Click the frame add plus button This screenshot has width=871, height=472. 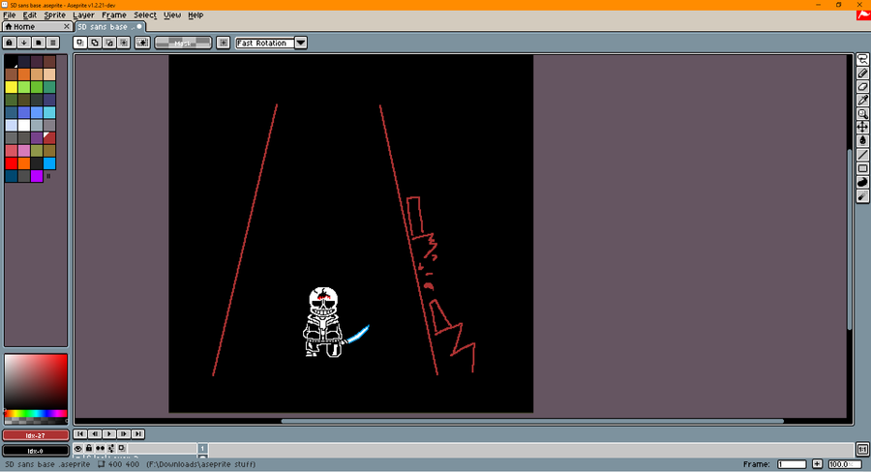point(817,464)
